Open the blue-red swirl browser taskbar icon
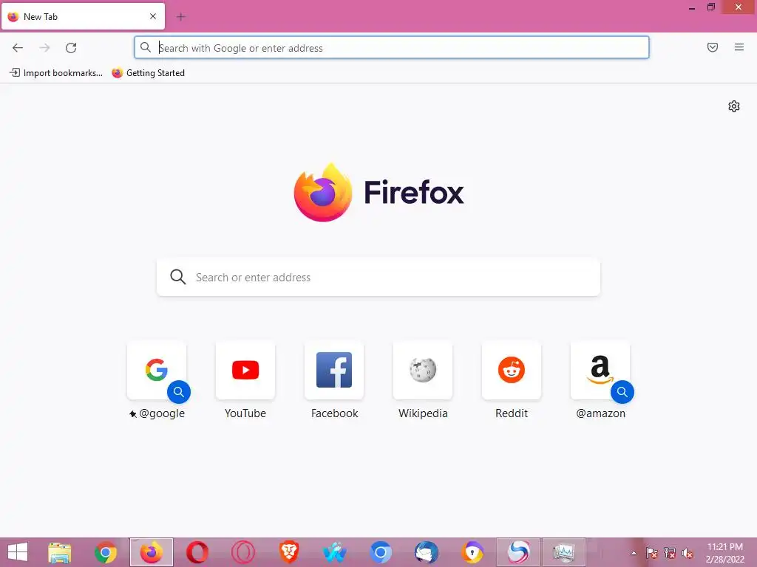 click(x=518, y=552)
